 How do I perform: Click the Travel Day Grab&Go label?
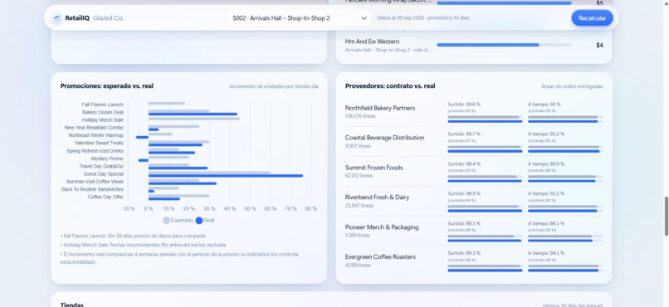click(x=101, y=166)
